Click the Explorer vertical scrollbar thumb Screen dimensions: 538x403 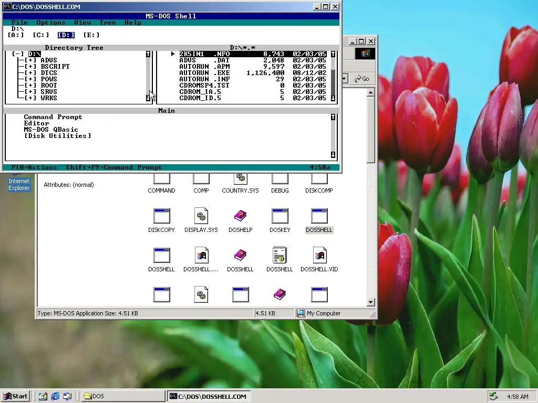point(370,130)
